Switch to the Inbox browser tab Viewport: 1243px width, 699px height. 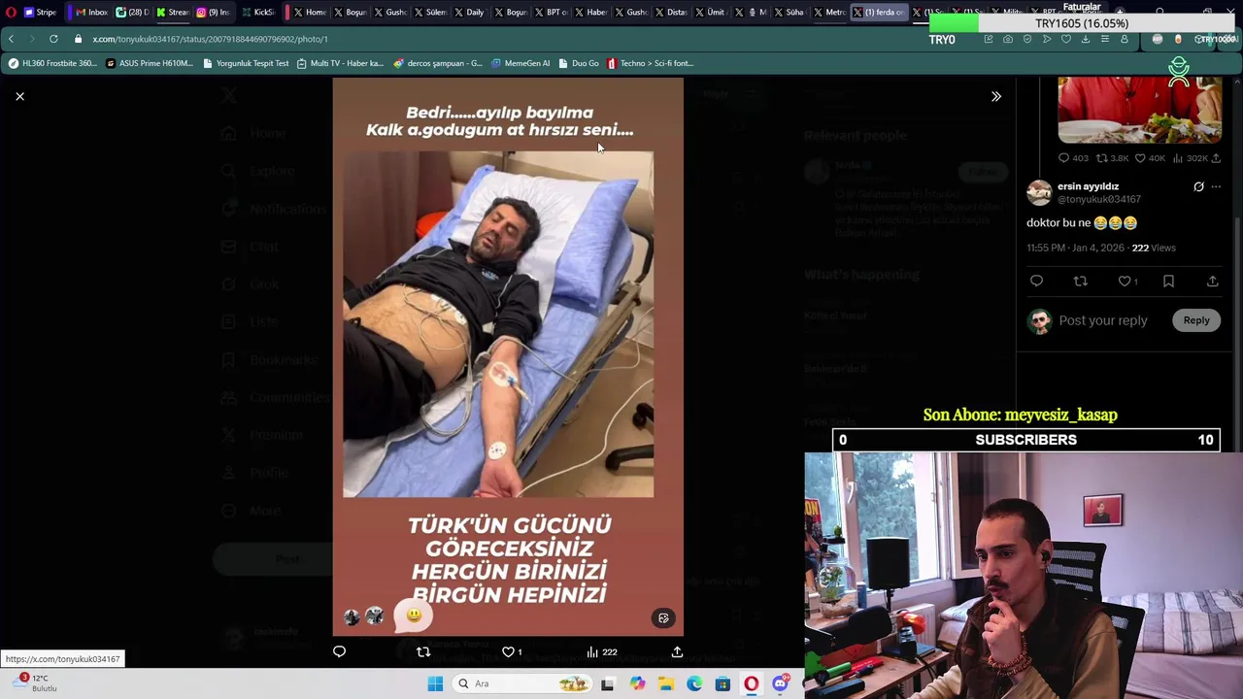90,12
